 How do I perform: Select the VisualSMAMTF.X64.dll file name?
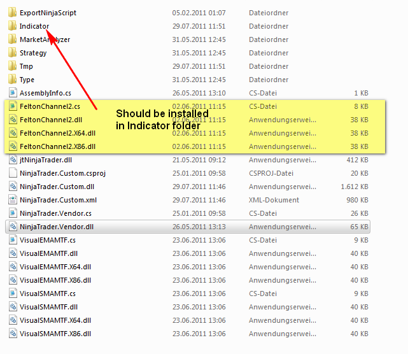55,320
